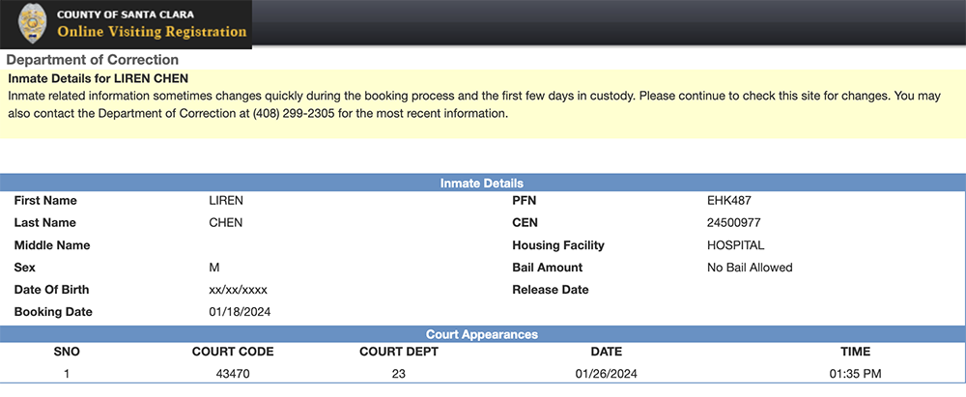Screen dimensions: 966x397
Task: Select the PFN value EHK487
Action: click(x=729, y=201)
